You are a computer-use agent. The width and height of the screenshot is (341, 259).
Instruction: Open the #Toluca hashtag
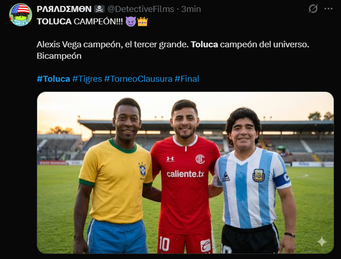coord(53,79)
